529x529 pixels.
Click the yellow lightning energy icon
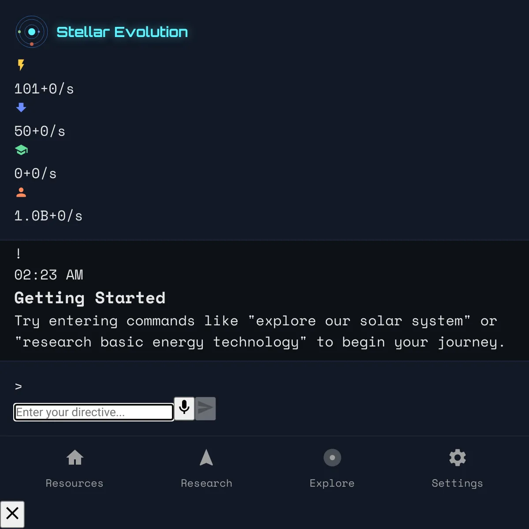[21, 65]
